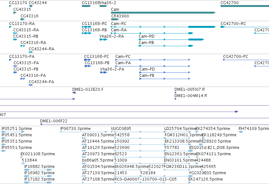Open BAC end DME1-004M14.R

pos(191,96)
